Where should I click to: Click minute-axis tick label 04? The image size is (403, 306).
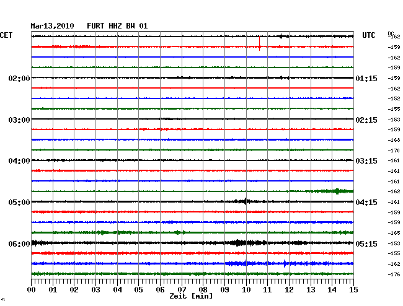pyautogui.click(x=117, y=289)
